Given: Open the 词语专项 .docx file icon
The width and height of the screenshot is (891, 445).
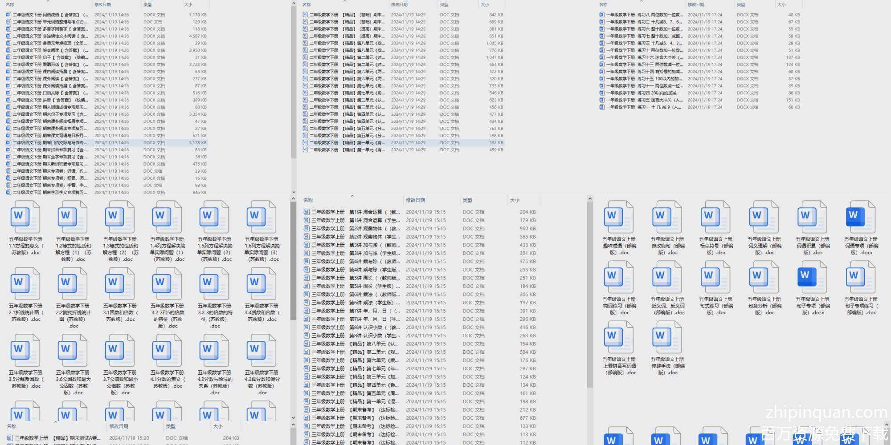Looking at the screenshot, I should (861, 217).
